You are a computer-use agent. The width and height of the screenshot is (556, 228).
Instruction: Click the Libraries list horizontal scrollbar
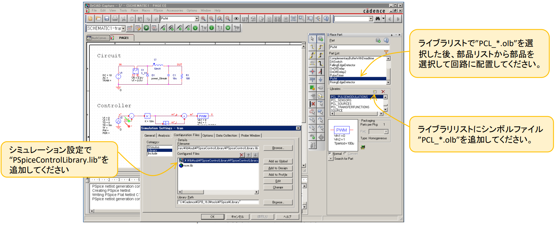(357, 114)
